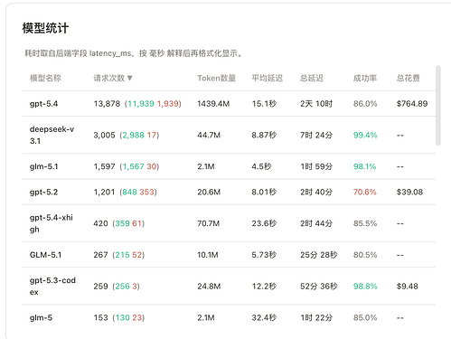This screenshot has height=339, width=451.
Task: Click the 267 request count
Action: 100,255
